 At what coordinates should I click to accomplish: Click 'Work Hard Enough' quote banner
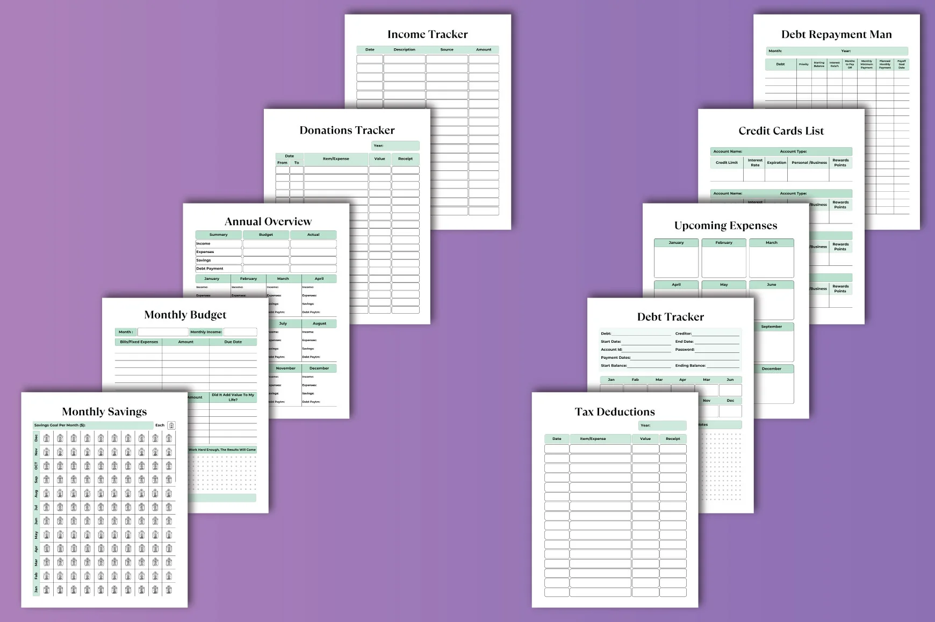tap(222, 450)
